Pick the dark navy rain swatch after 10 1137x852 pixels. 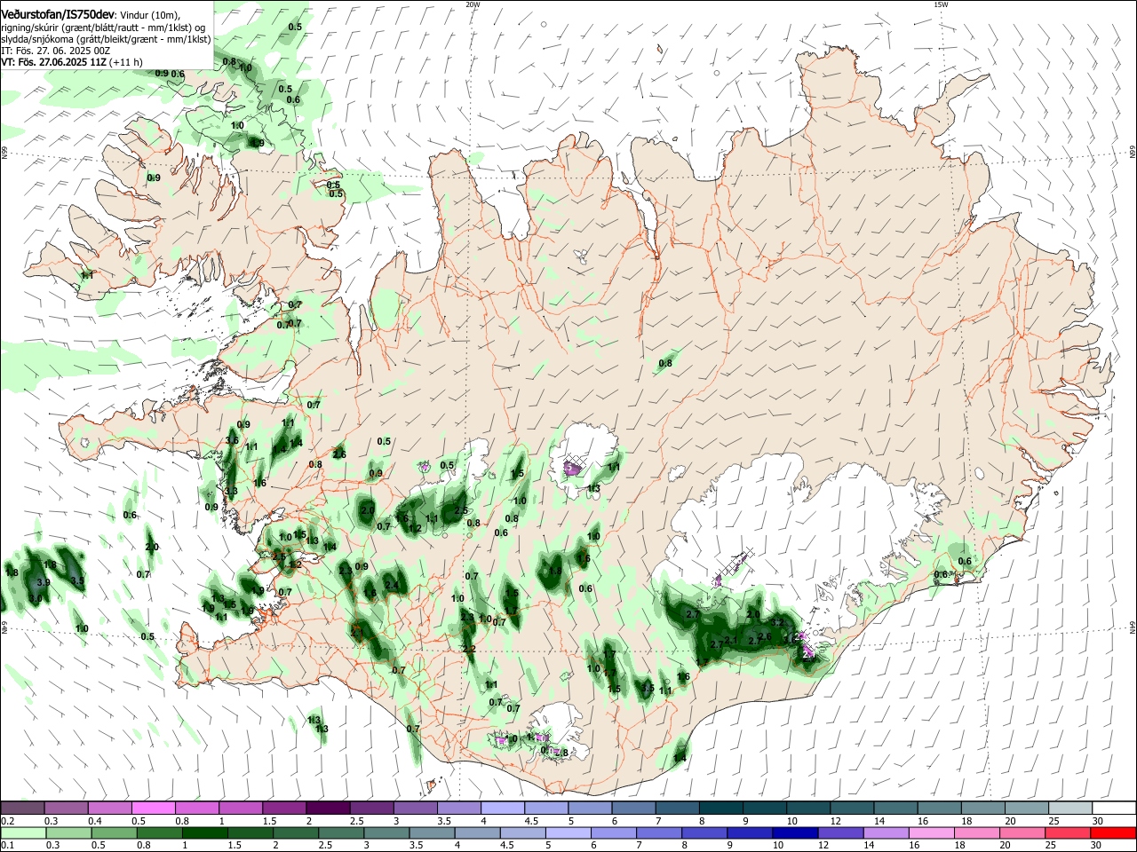click(794, 832)
